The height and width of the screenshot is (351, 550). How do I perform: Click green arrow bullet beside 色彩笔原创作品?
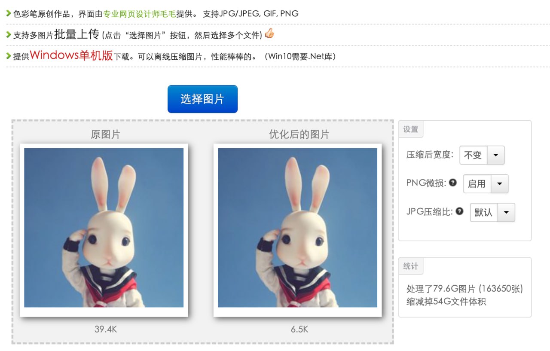pos(9,13)
